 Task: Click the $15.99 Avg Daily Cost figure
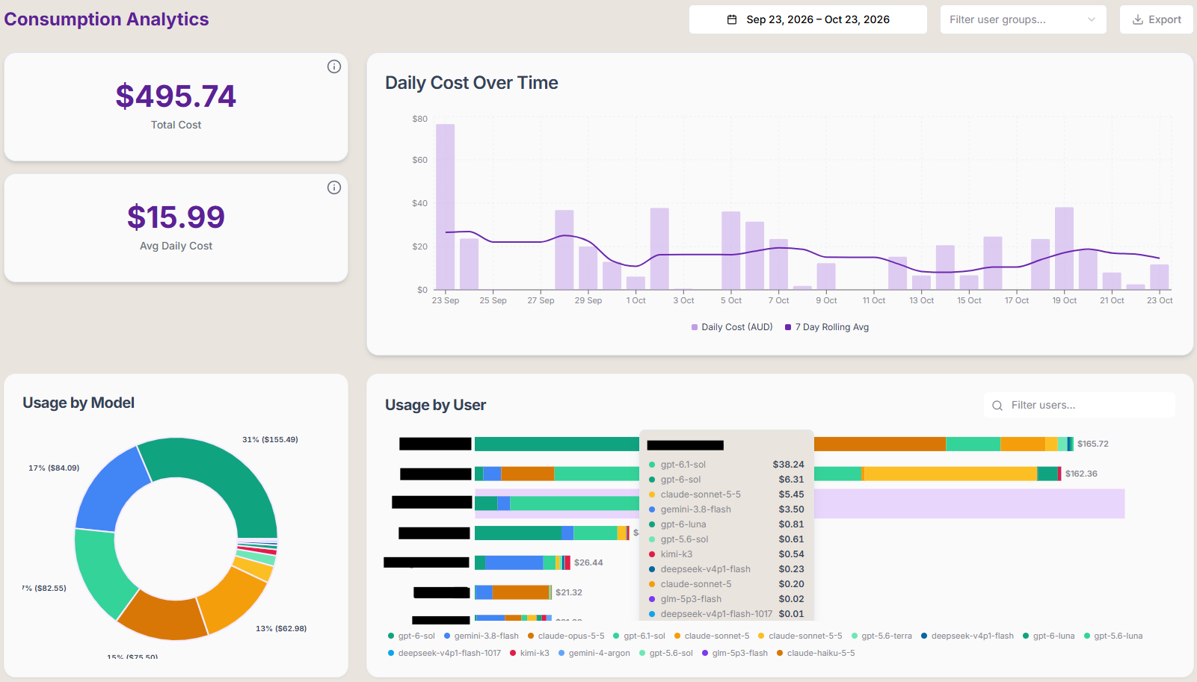[x=176, y=217]
